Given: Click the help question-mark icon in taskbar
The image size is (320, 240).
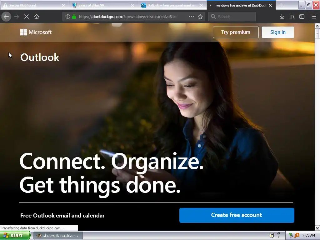Looking at the screenshot, I should point(272,236).
